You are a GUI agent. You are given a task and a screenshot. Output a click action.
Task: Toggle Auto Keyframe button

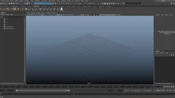pos(170,90)
